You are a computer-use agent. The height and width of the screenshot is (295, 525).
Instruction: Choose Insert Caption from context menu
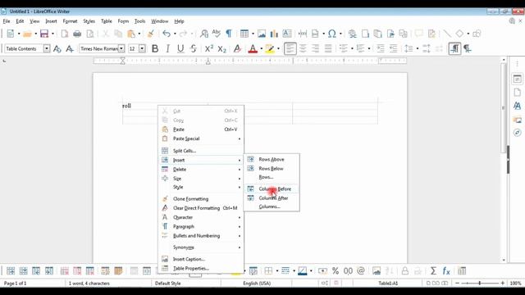(x=201, y=259)
